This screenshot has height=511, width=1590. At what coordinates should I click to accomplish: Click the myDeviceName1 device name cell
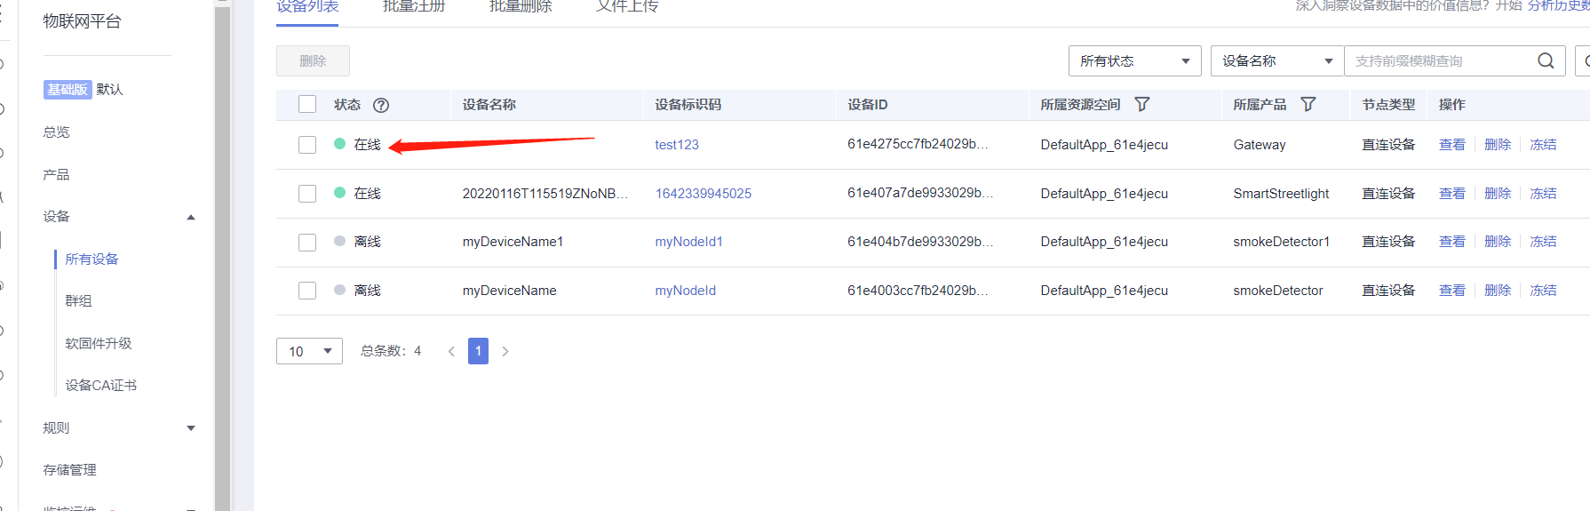[513, 242]
